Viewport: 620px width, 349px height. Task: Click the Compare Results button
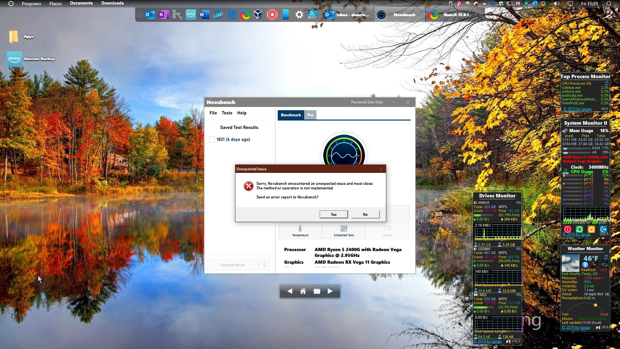(x=232, y=264)
